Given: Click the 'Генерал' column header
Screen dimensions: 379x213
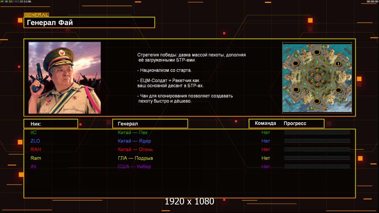Looking at the screenshot, I should (150, 124).
